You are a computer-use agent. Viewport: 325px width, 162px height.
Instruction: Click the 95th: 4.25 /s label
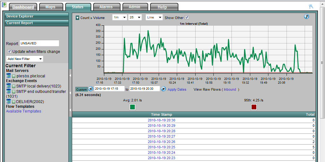(x=254, y=100)
